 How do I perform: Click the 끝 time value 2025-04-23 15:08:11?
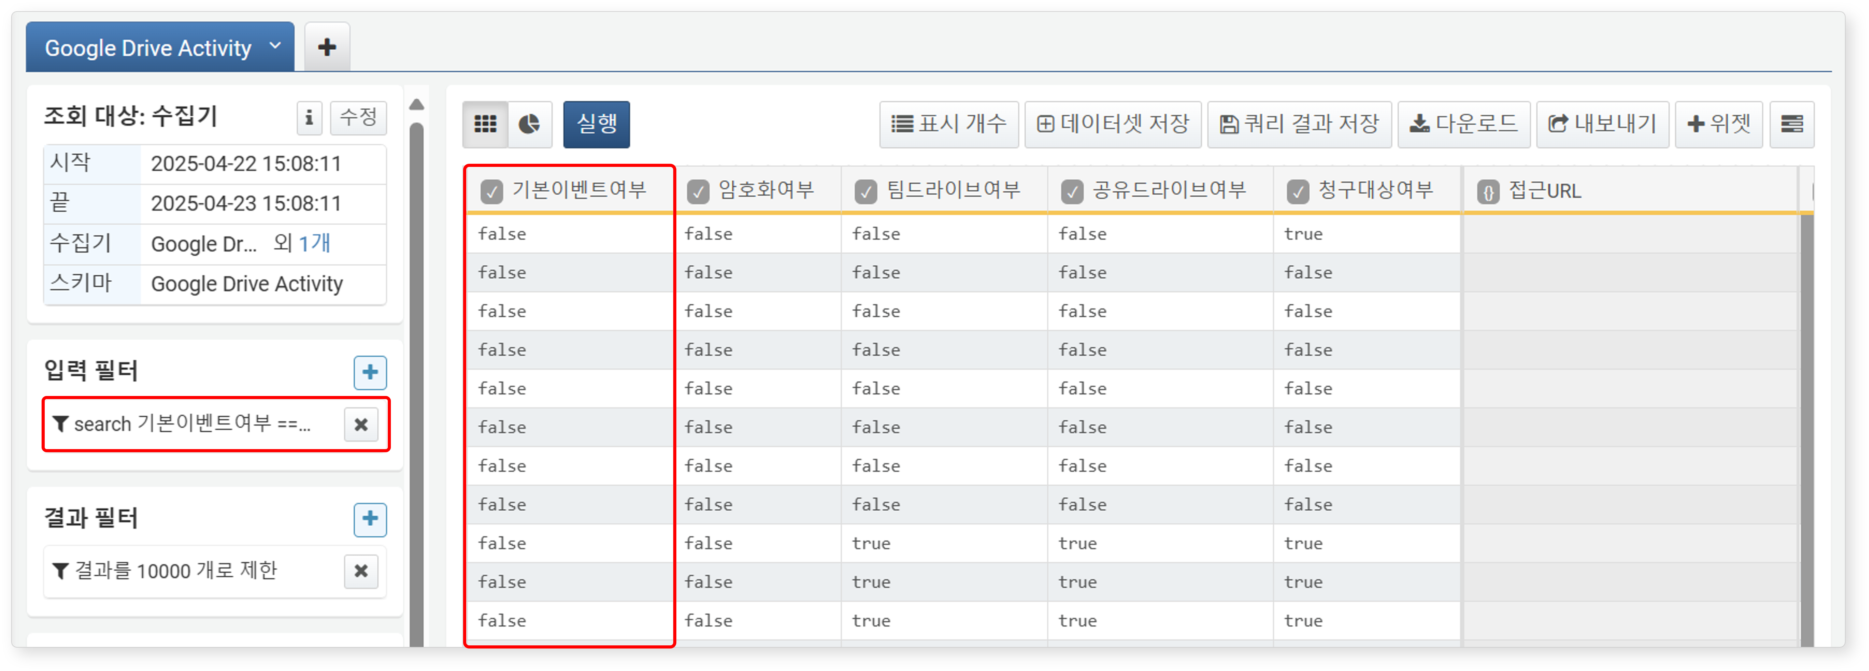pos(246,204)
